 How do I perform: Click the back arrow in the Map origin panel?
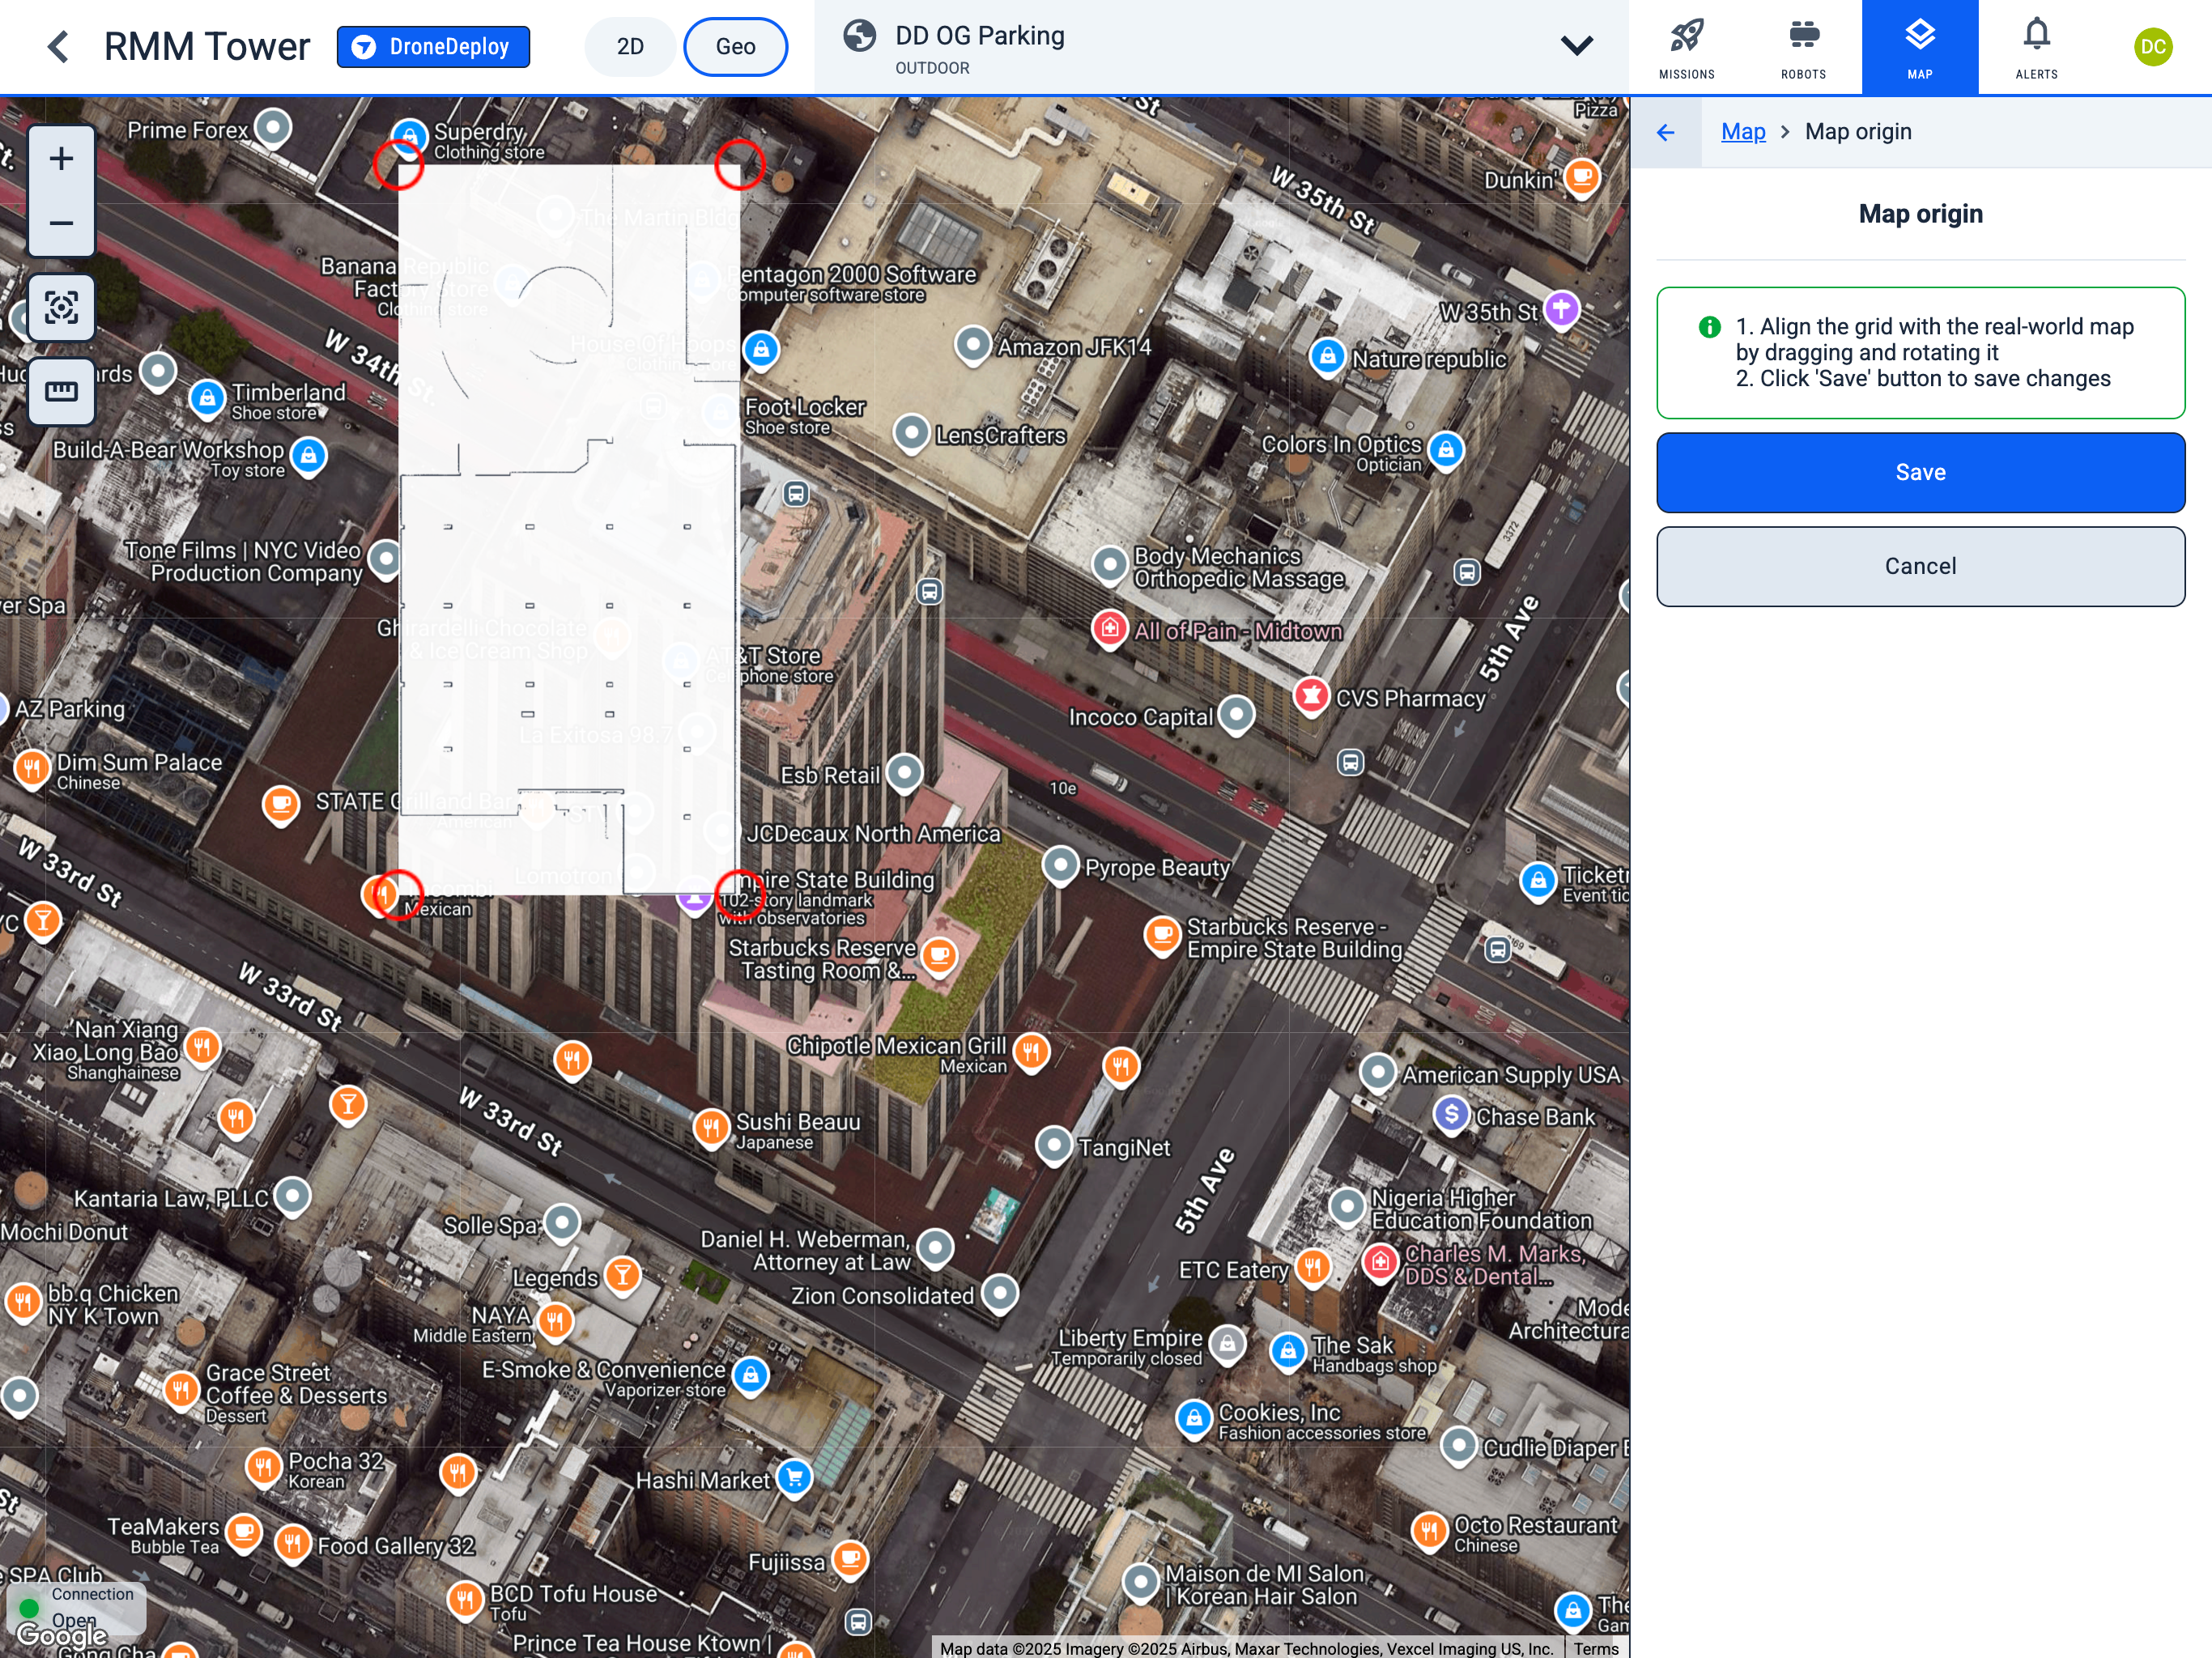coord(1668,131)
